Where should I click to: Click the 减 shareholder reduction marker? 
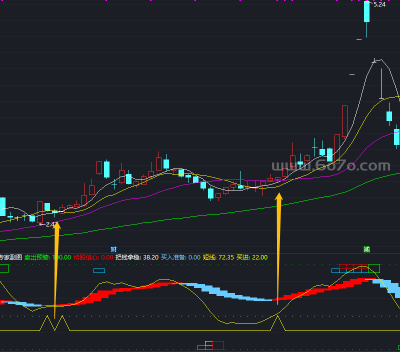[x=366, y=249]
